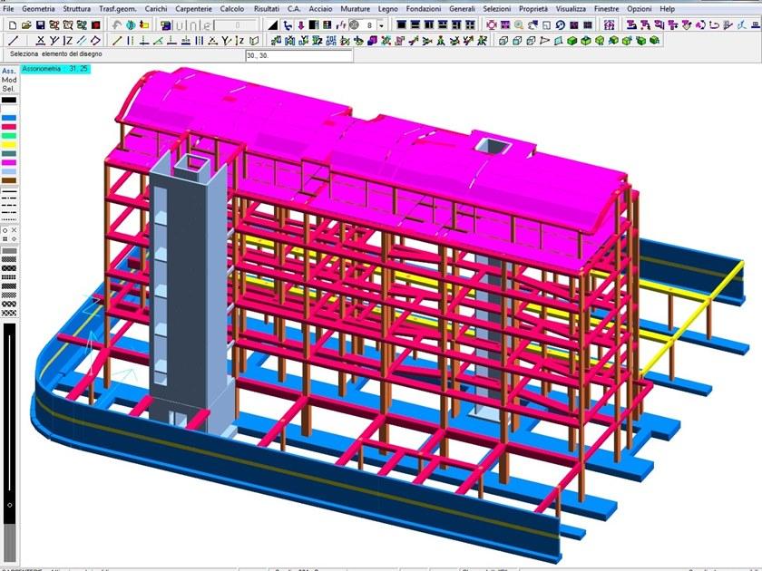Toggle the Ass. mode in left panel
This screenshot has height=571, width=762.
[8, 71]
